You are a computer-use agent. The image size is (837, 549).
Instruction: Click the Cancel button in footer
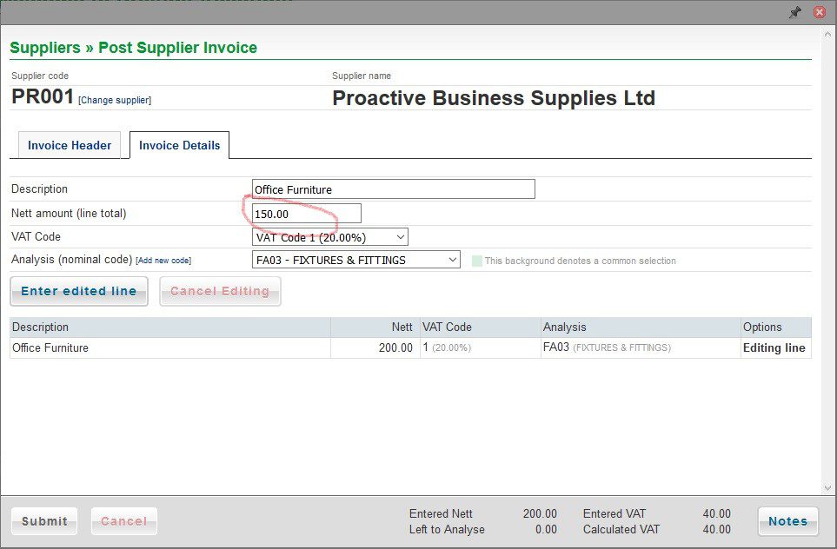(x=123, y=521)
